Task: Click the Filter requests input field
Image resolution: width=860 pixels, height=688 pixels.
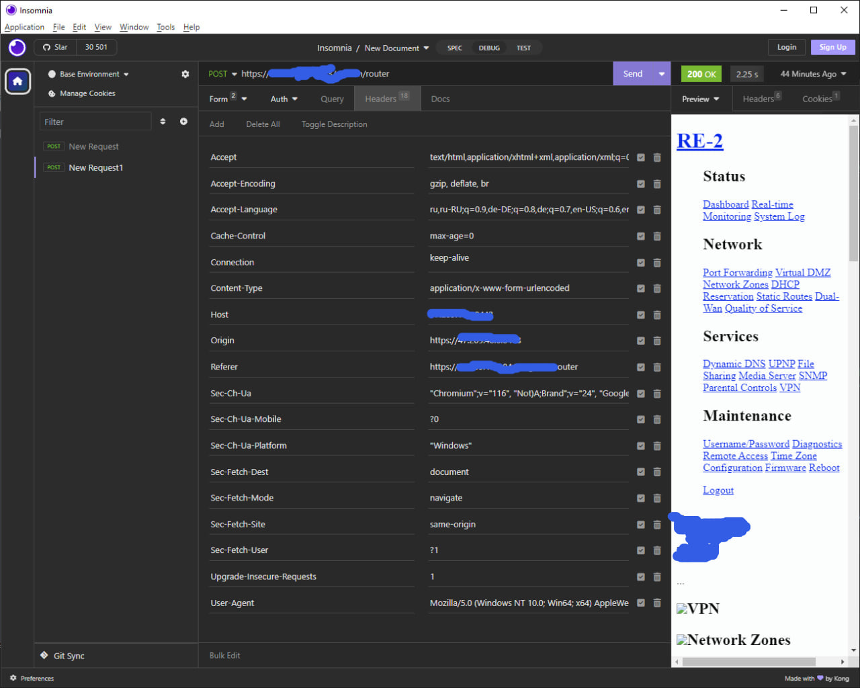Action: coord(95,122)
